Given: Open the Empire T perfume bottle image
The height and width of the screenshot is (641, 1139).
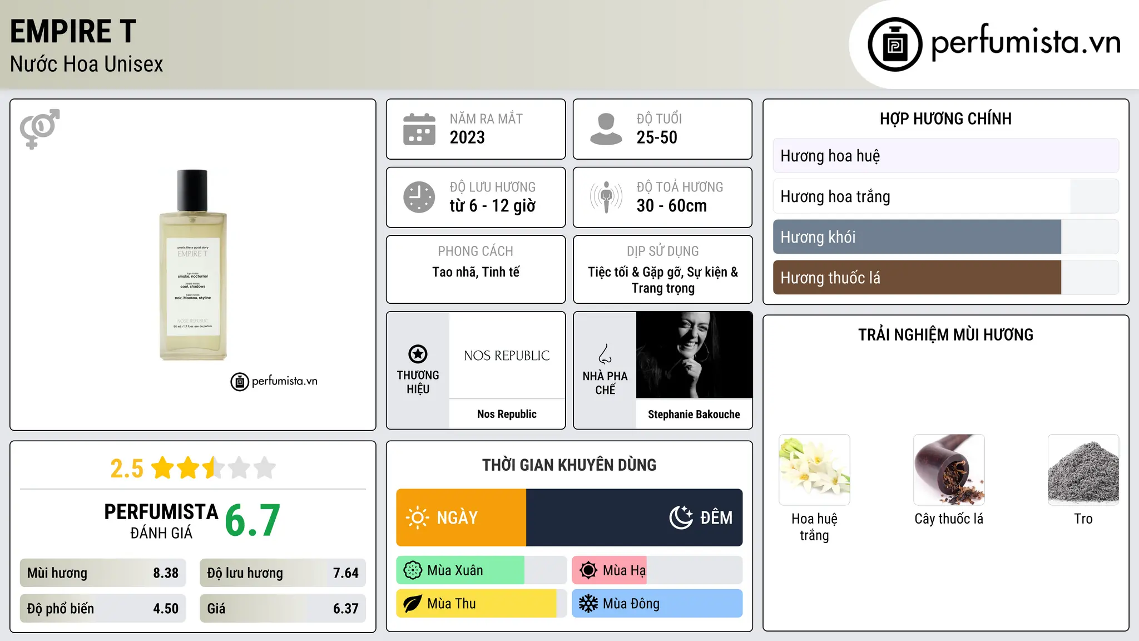Looking at the screenshot, I should coord(193,265).
